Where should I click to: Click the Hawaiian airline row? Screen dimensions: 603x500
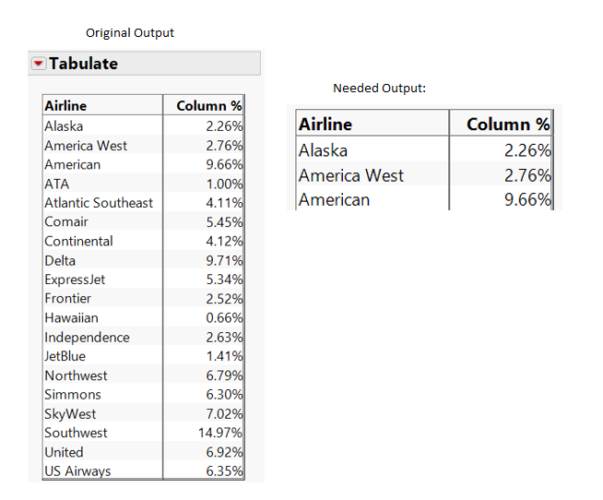(x=71, y=318)
